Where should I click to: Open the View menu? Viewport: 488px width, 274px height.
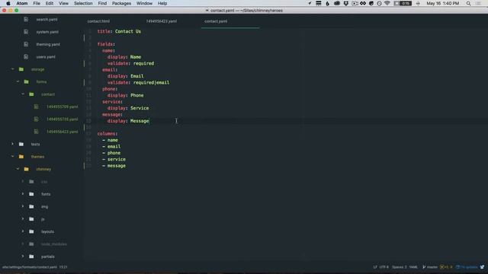63,3
